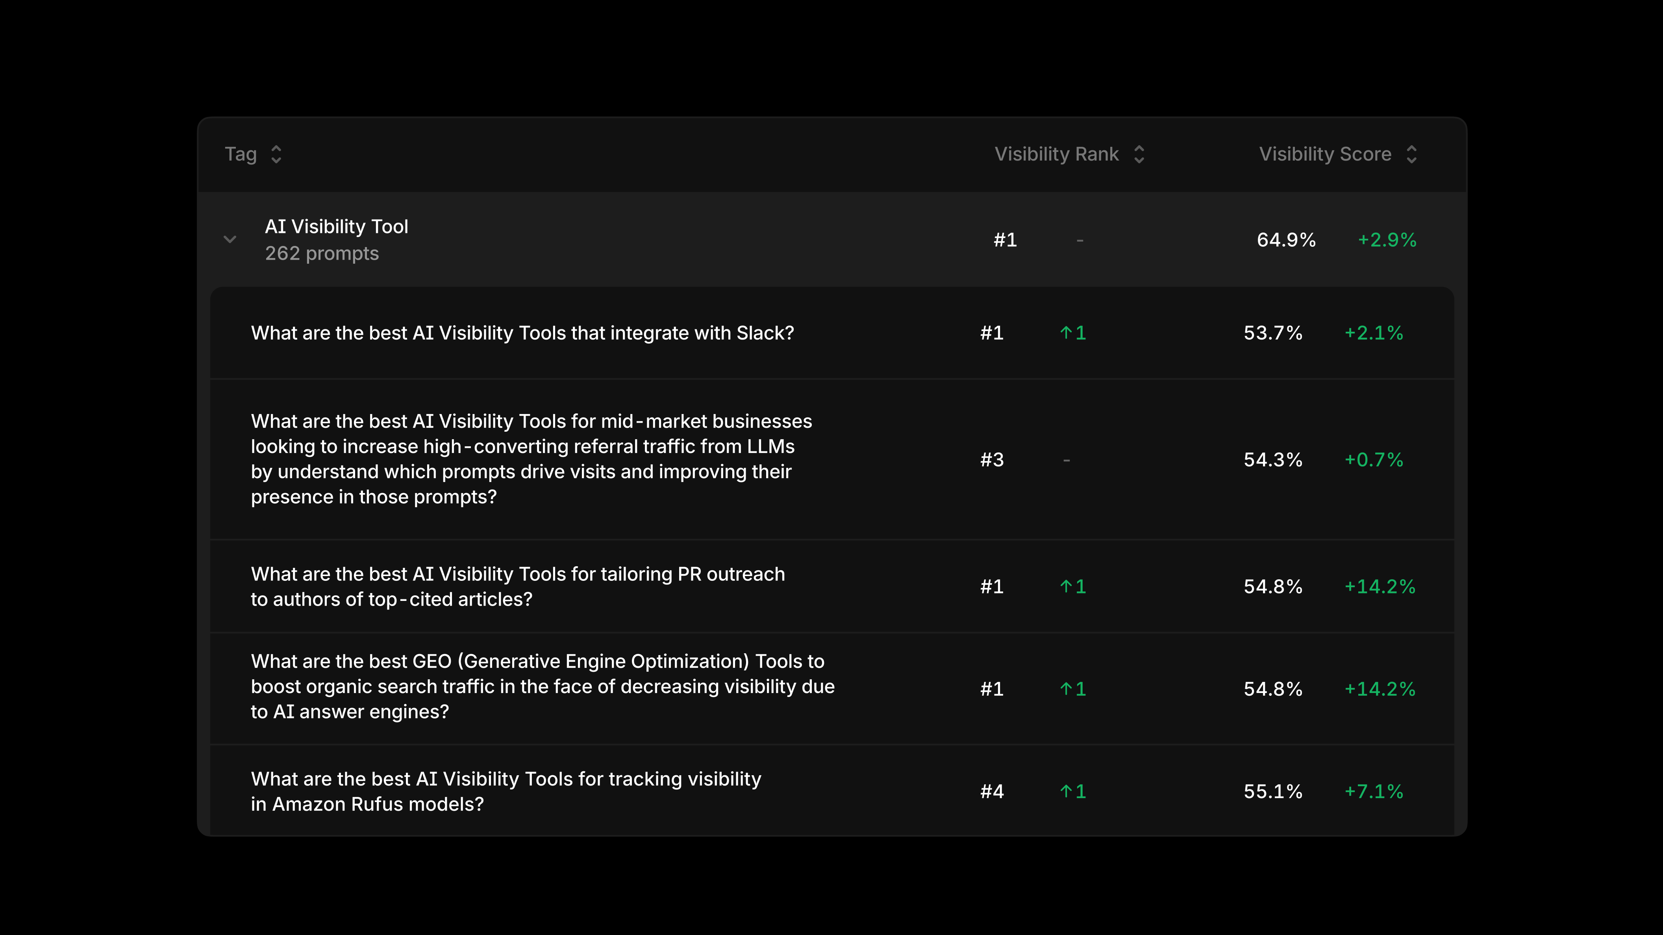Select the Visibility Score column header

click(1325, 154)
